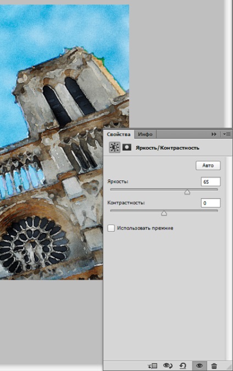Toggle adjustment layer visibility with the eye icon
233x371 pixels.
(199, 366)
